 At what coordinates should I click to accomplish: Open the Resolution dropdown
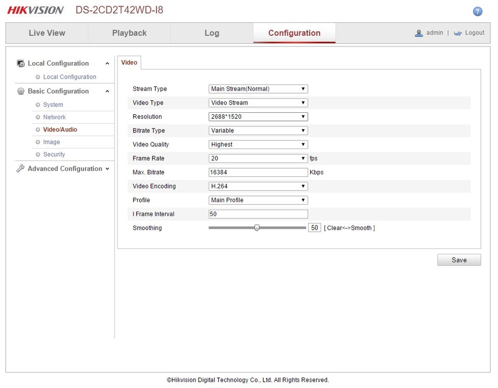258,117
